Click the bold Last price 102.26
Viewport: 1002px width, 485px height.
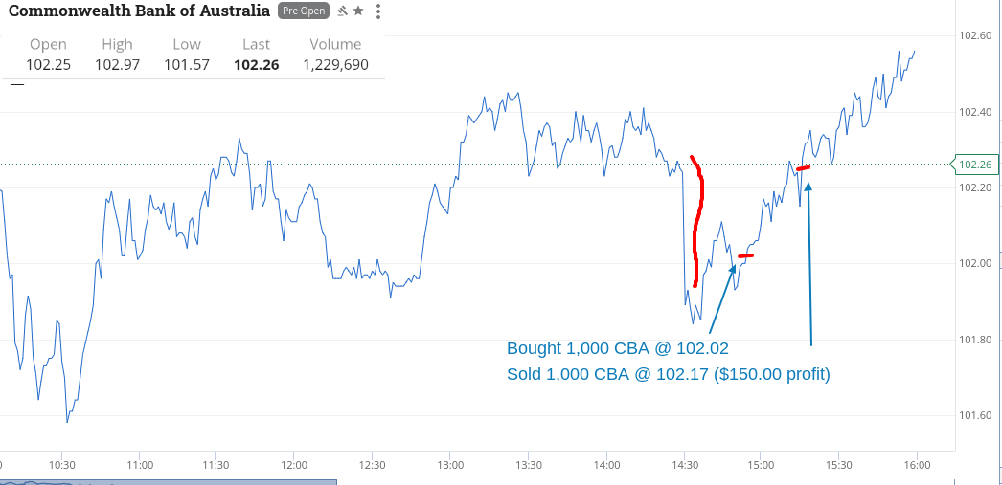tap(256, 65)
